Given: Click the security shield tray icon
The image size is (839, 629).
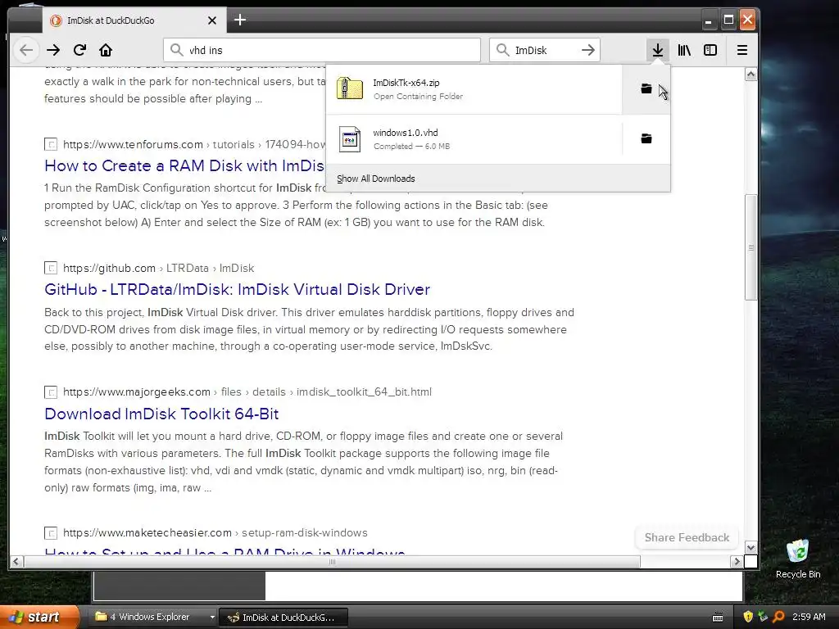Looking at the screenshot, I should pyautogui.click(x=748, y=617).
